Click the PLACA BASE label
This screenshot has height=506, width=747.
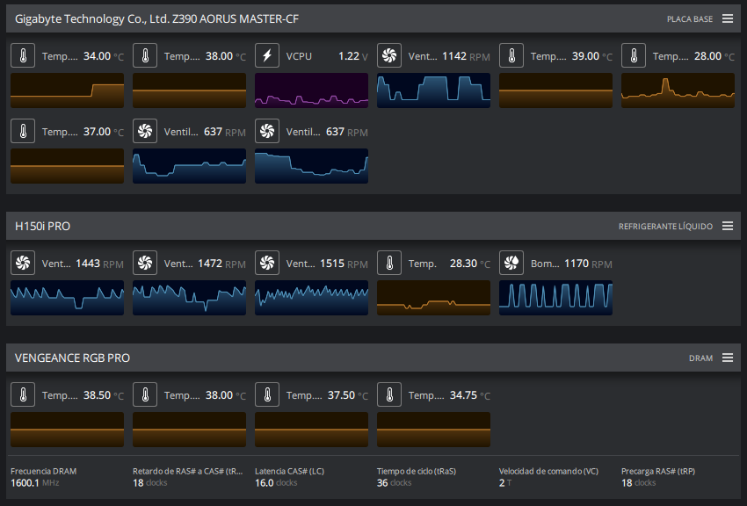[690, 19]
